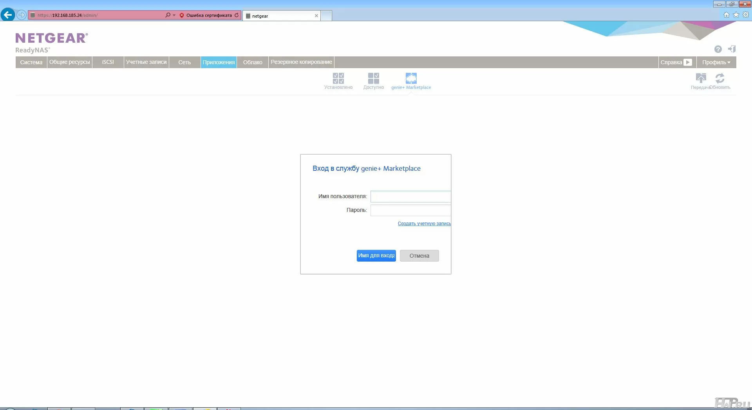Open the Учетные записи menu tab

click(x=146, y=62)
